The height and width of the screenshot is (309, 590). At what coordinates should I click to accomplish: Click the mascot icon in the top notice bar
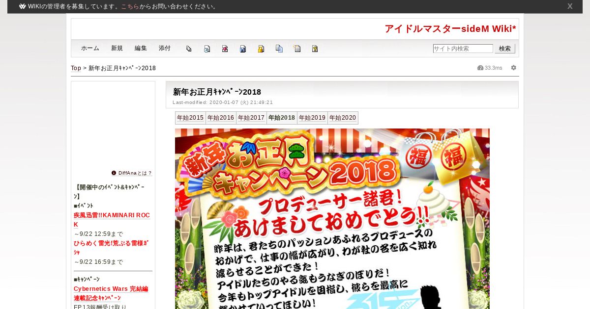pos(23,6)
